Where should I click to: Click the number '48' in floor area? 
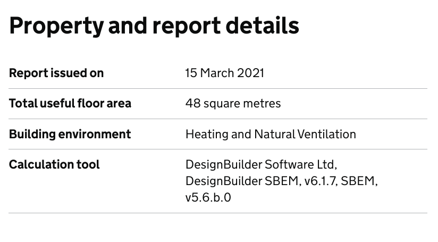pyautogui.click(x=193, y=103)
